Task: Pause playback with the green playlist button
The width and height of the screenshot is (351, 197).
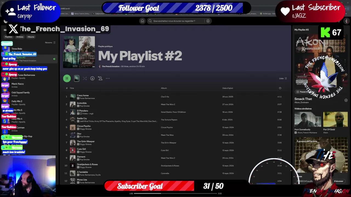Action: [x=67, y=78]
